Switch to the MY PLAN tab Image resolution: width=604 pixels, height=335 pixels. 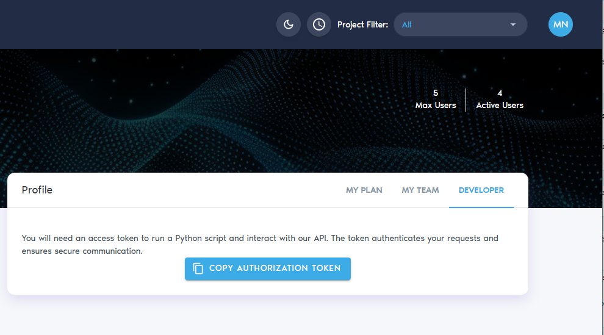tap(364, 190)
